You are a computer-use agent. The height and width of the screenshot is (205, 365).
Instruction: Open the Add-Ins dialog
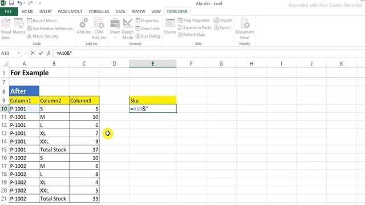tap(84, 26)
